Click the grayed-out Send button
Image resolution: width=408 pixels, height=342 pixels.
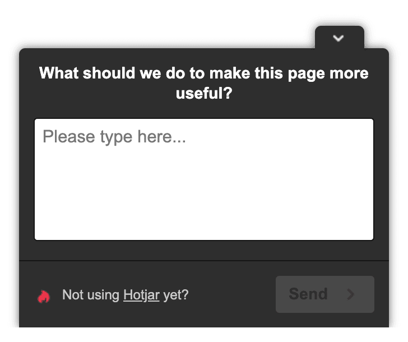324,294
